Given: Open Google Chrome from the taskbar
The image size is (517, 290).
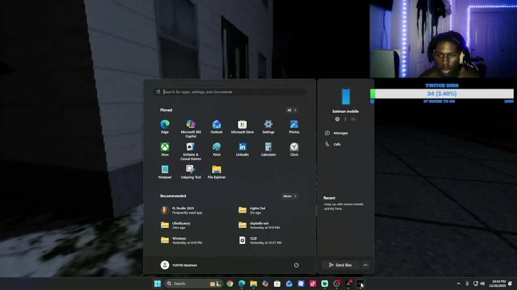Looking at the screenshot, I should click(x=230, y=284).
